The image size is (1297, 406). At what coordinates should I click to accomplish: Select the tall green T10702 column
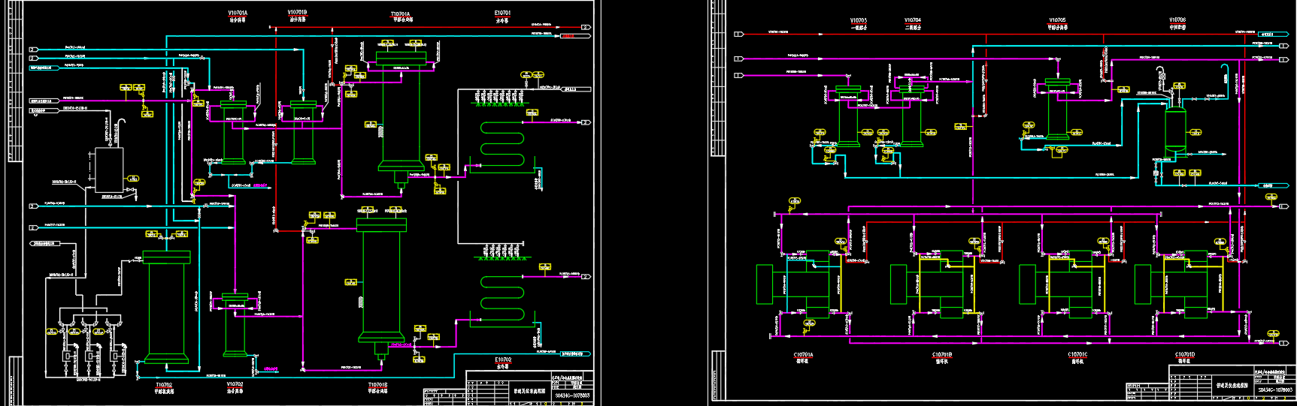point(166,307)
